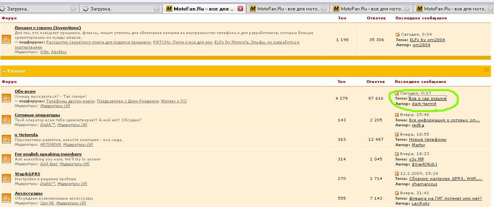Open subforum Железо и ПО
Screen dimensions: 494x207
[174, 101]
